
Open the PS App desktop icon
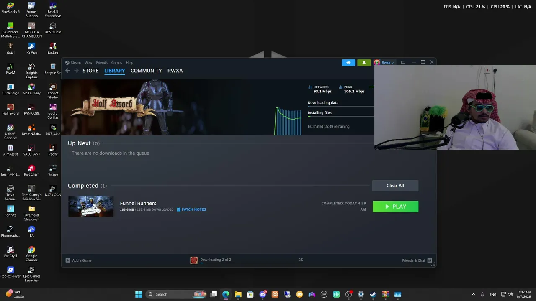click(32, 48)
